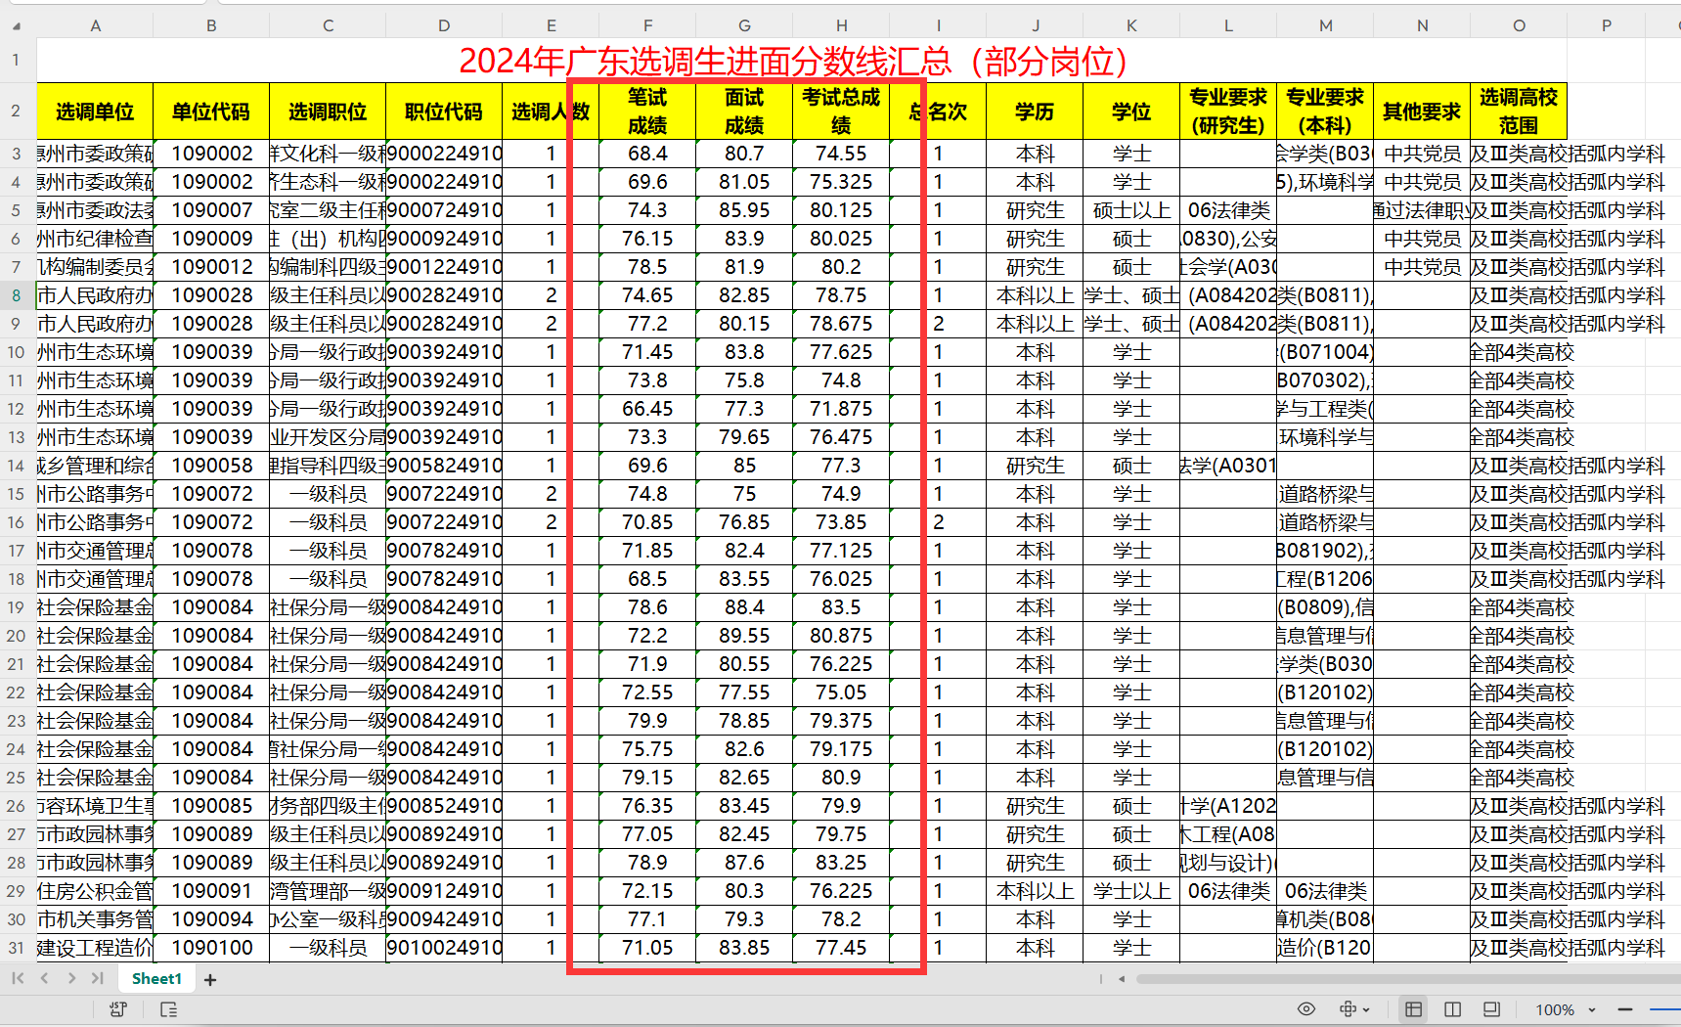Click the 专业要求(本科) header cell

pos(1325,112)
